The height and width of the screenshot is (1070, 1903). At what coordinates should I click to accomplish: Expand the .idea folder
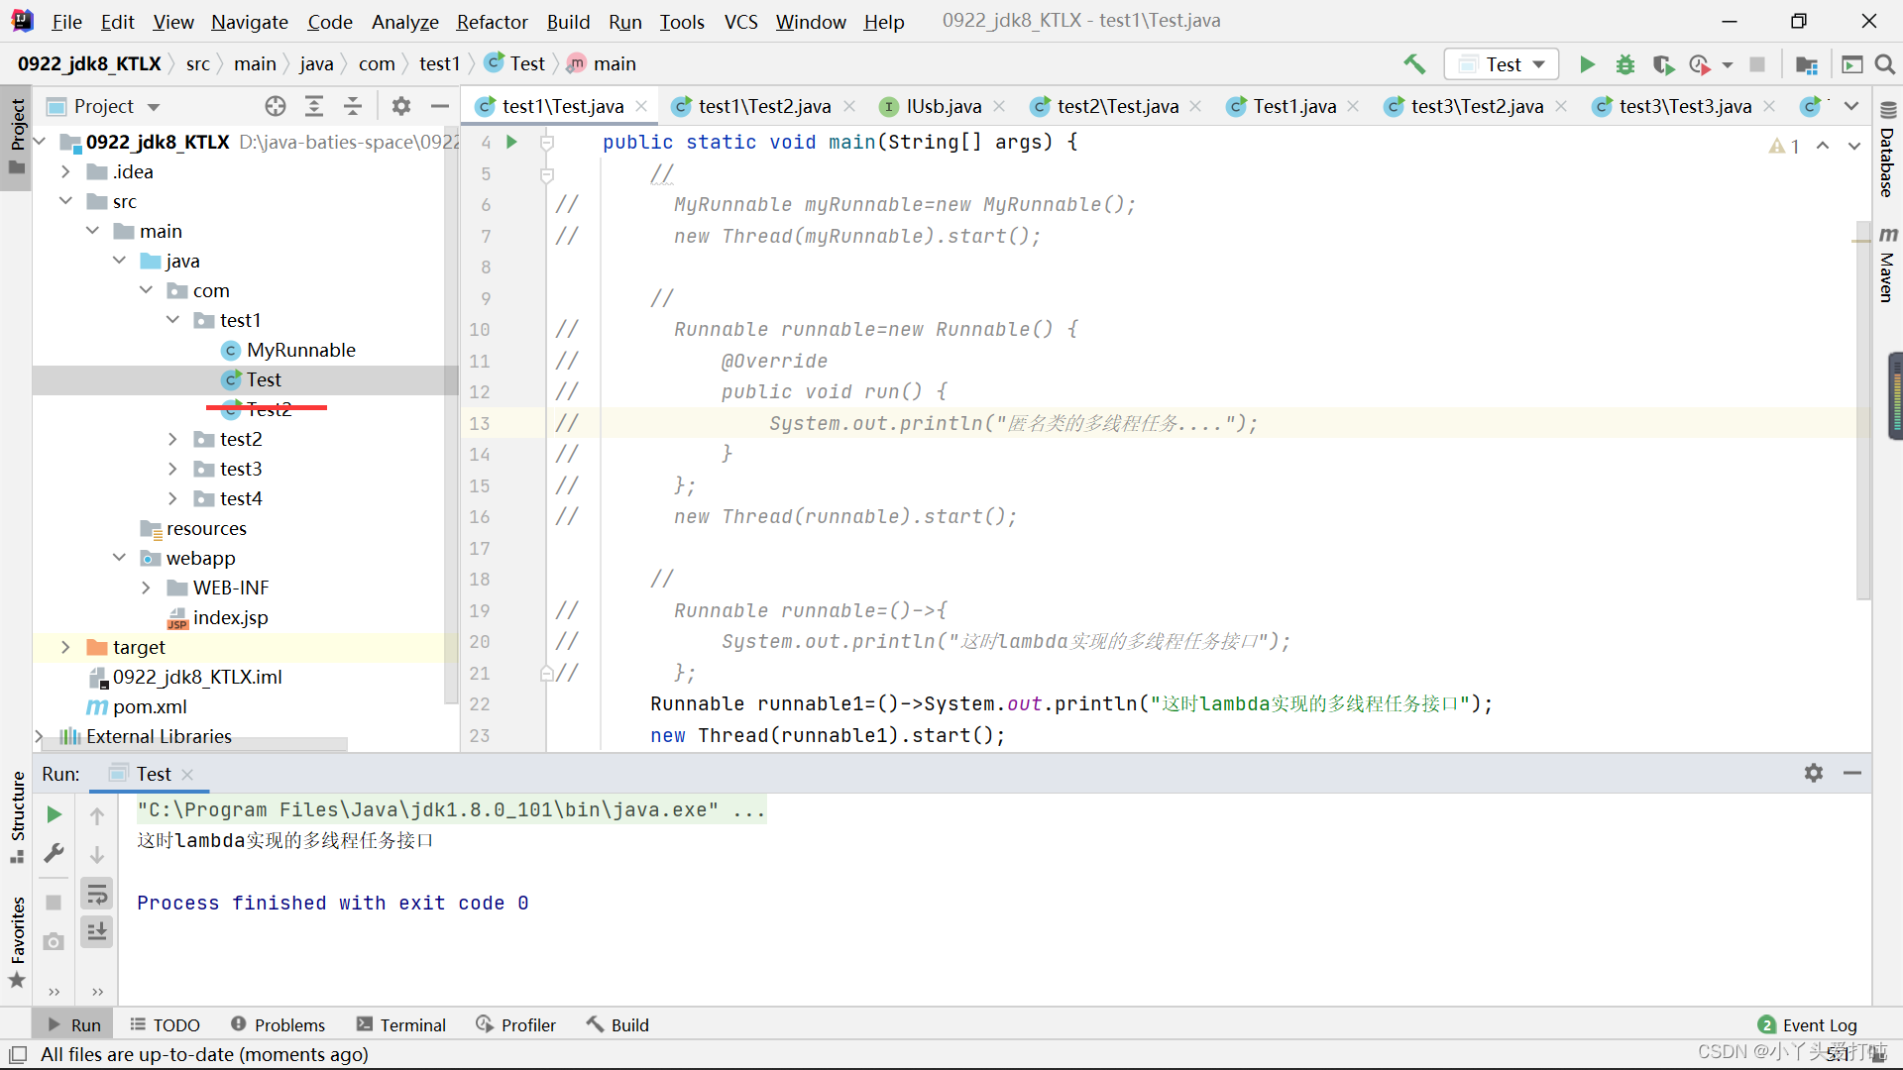(x=65, y=171)
